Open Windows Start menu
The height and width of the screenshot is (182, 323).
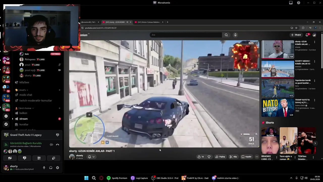(x=86, y=178)
